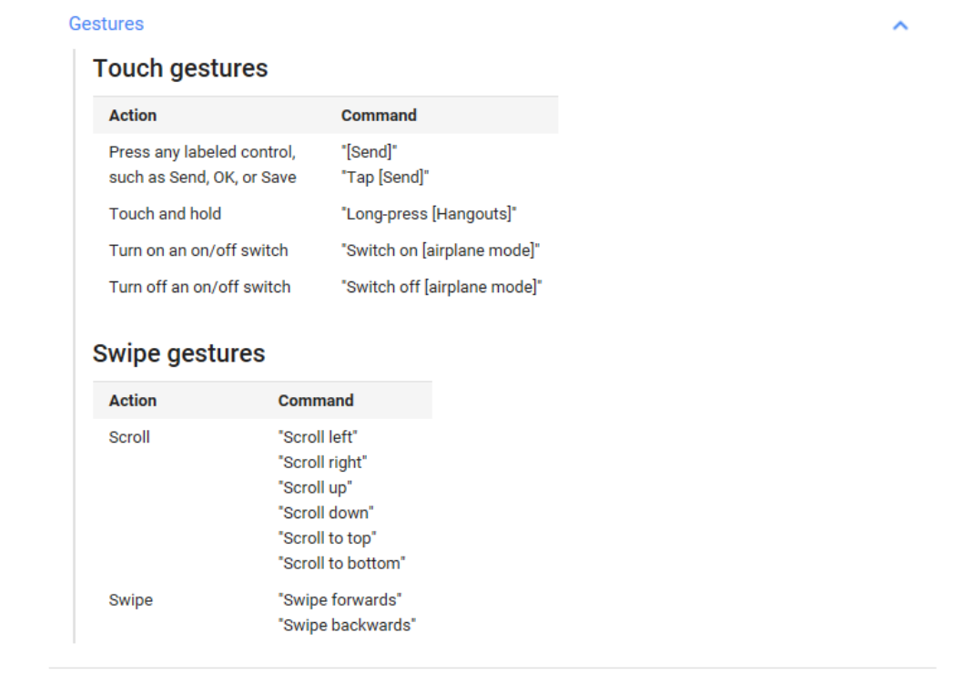Viewport: 953px width, 694px height.
Task: Click the "Scroll left" command text
Action: click(x=318, y=437)
